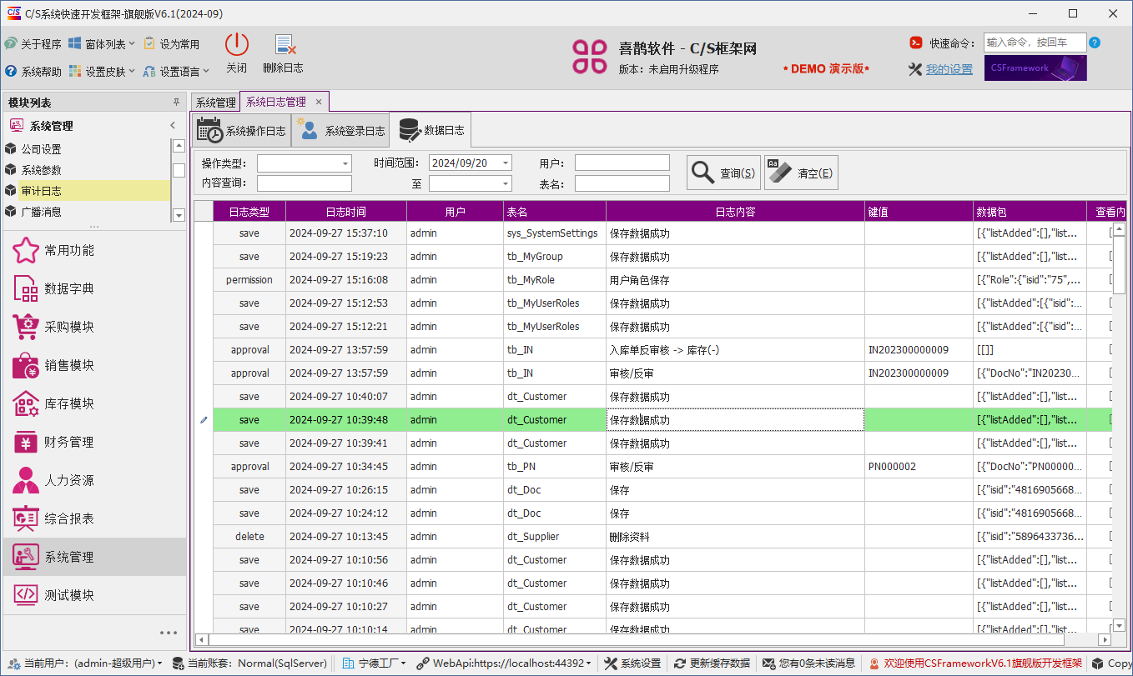Open the 当前用户 admin status dropdown

[86, 663]
